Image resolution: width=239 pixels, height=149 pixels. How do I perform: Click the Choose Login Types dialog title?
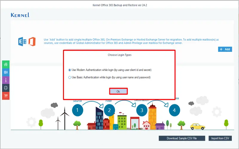click(119, 55)
